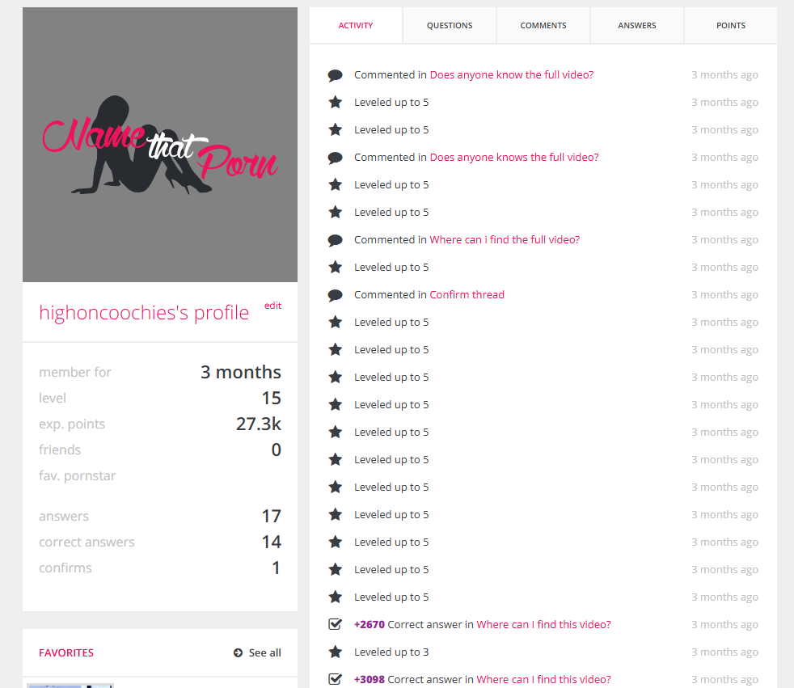Open 'Where can I find this video?' on the +2670 row
This screenshot has height=688, width=794.
tap(544, 624)
